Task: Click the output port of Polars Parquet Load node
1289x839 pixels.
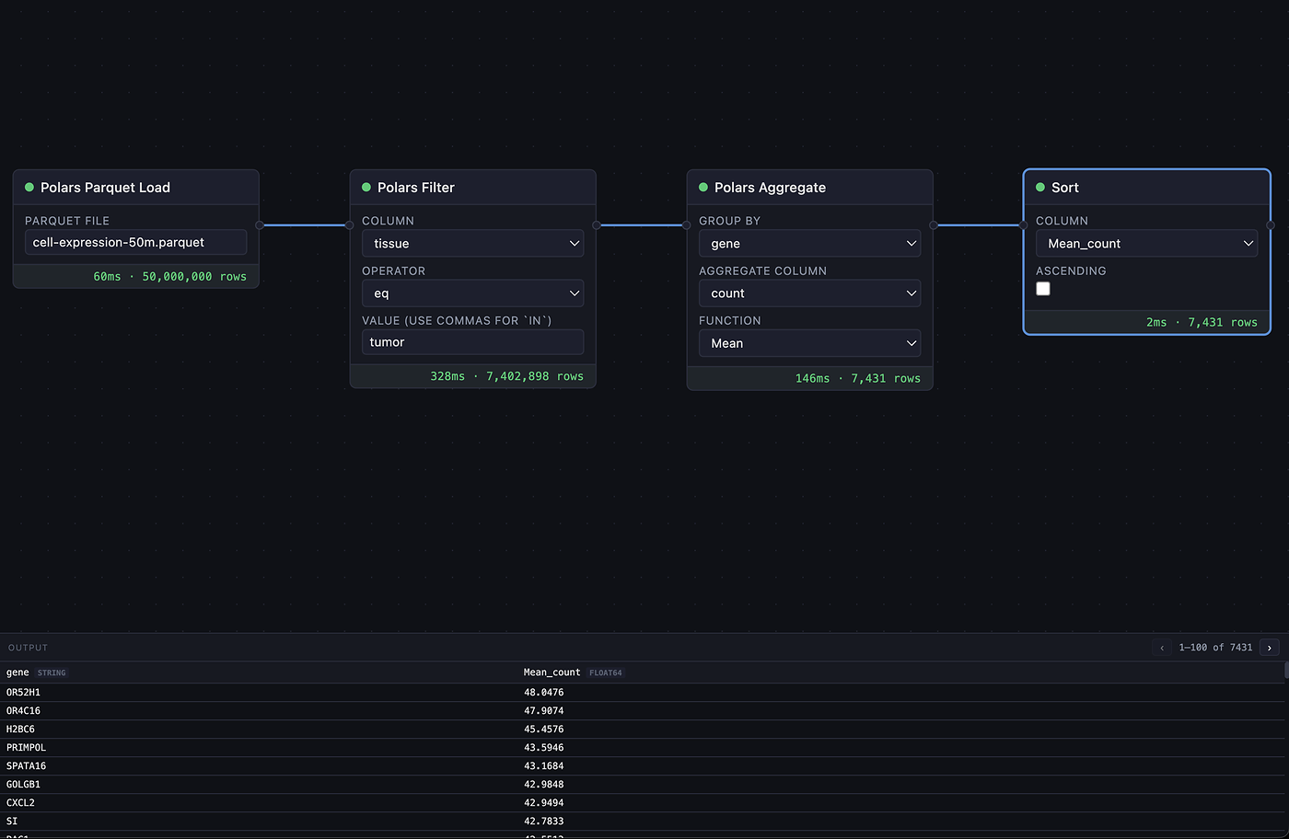Action: [260, 224]
